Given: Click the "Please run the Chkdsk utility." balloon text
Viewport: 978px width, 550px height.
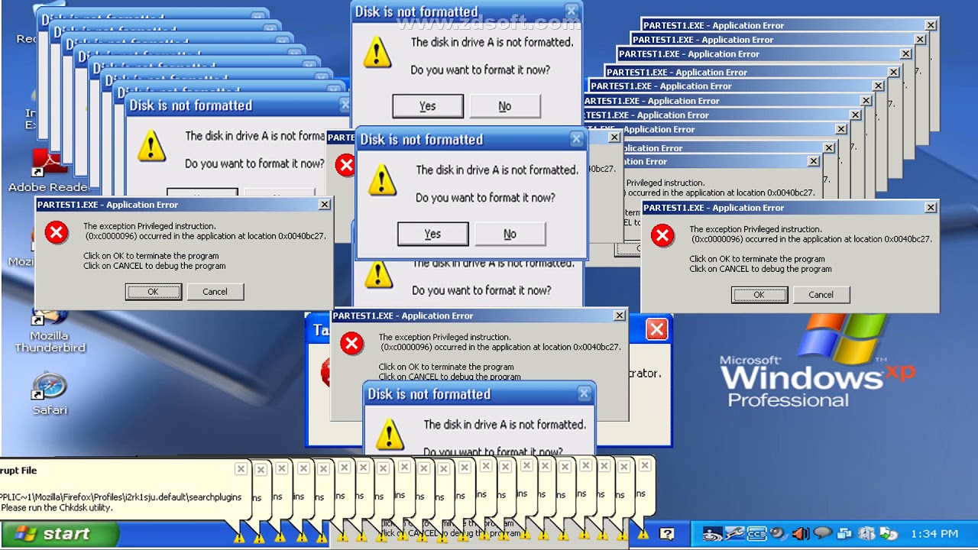Looking at the screenshot, I should coord(57,507).
